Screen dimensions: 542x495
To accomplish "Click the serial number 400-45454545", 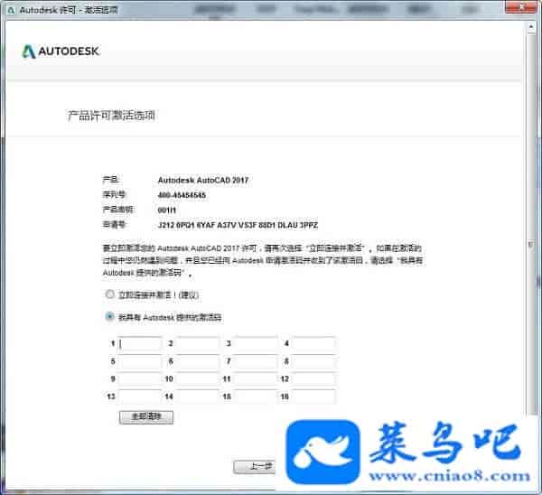I will pos(182,195).
